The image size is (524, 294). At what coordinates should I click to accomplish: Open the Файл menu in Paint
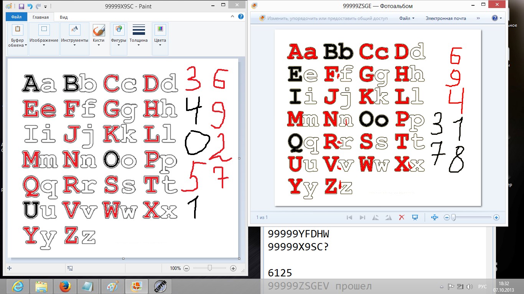click(x=16, y=17)
